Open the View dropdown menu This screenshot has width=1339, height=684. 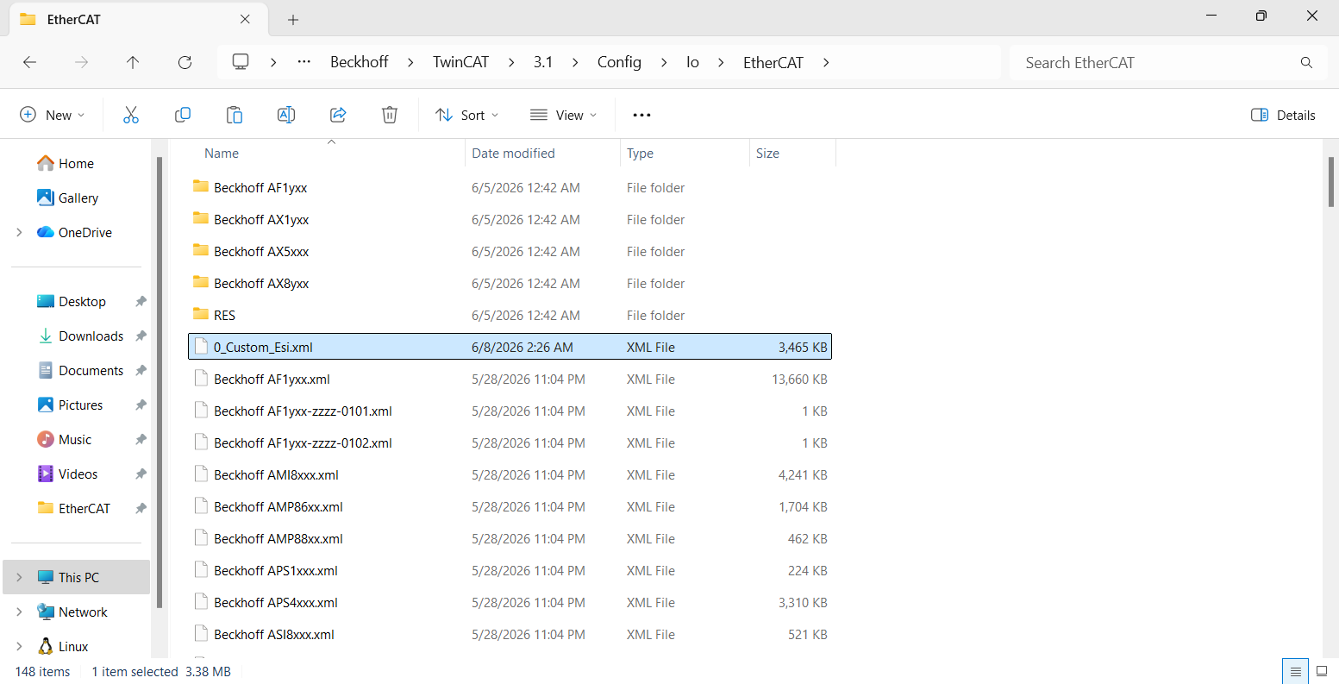coord(564,115)
